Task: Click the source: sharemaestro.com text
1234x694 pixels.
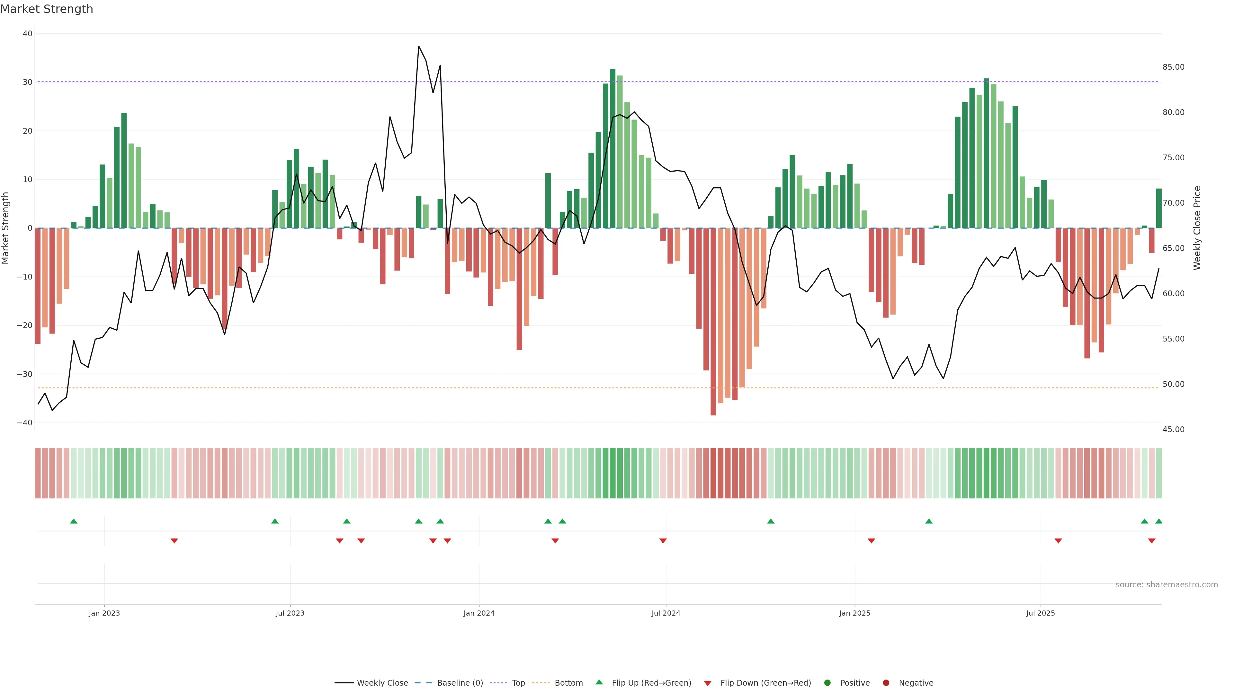Action: pyautogui.click(x=1167, y=585)
